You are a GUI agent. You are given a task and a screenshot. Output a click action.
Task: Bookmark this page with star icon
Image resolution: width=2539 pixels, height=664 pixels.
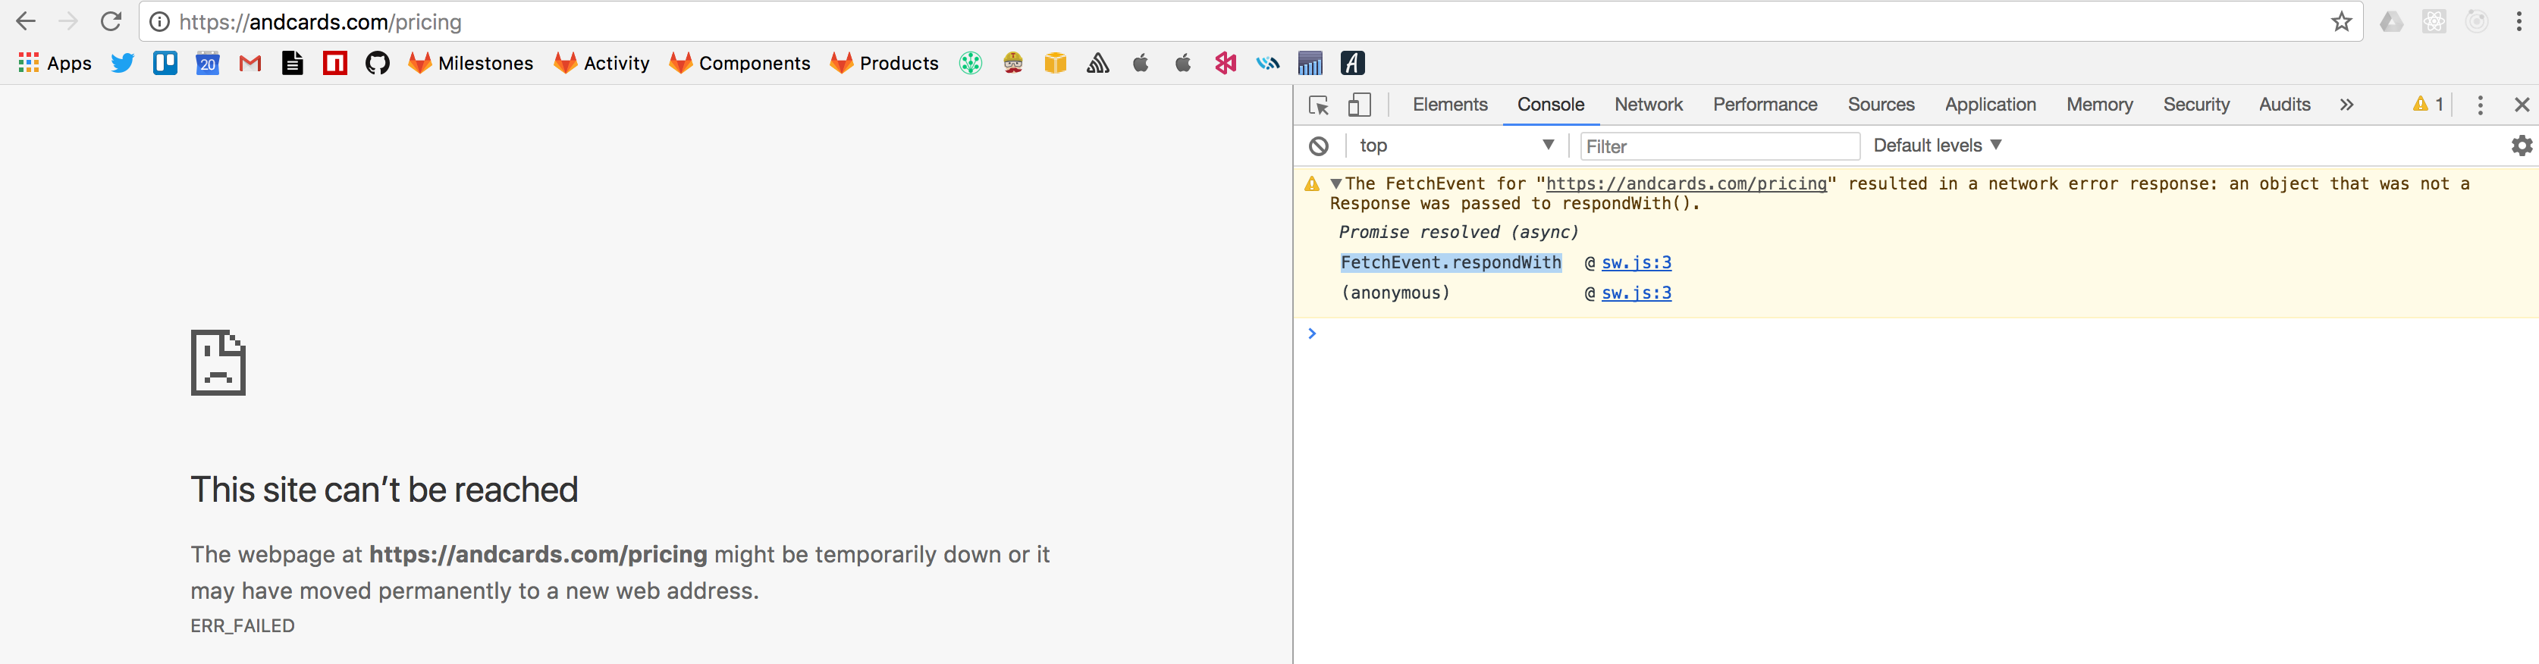[x=2342, y=22]
